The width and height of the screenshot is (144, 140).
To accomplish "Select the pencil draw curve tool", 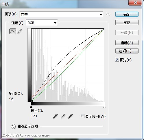I will tap(20, 31).
